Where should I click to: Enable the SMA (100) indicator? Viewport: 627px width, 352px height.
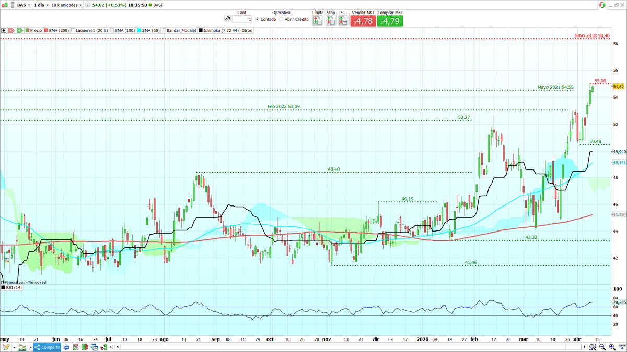coord(123,30)
